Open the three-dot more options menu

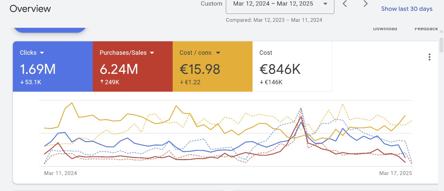click(429, 57)
